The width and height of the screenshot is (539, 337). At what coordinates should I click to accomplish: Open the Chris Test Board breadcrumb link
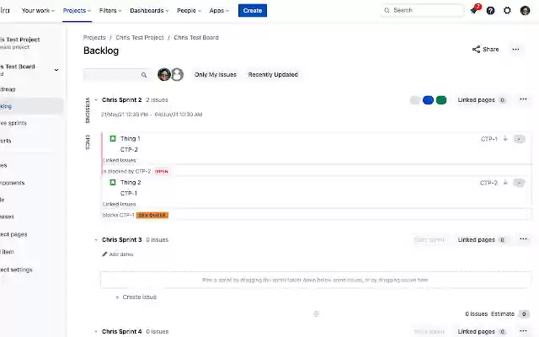point(196,37)
